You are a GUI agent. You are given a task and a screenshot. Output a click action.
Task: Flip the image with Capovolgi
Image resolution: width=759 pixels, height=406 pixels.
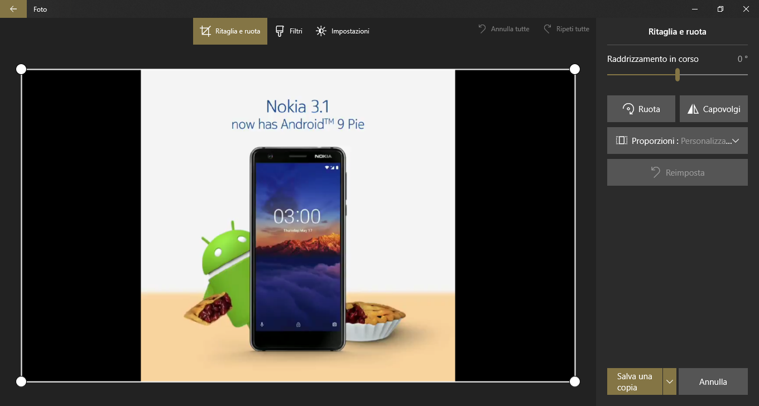[714, 109]
